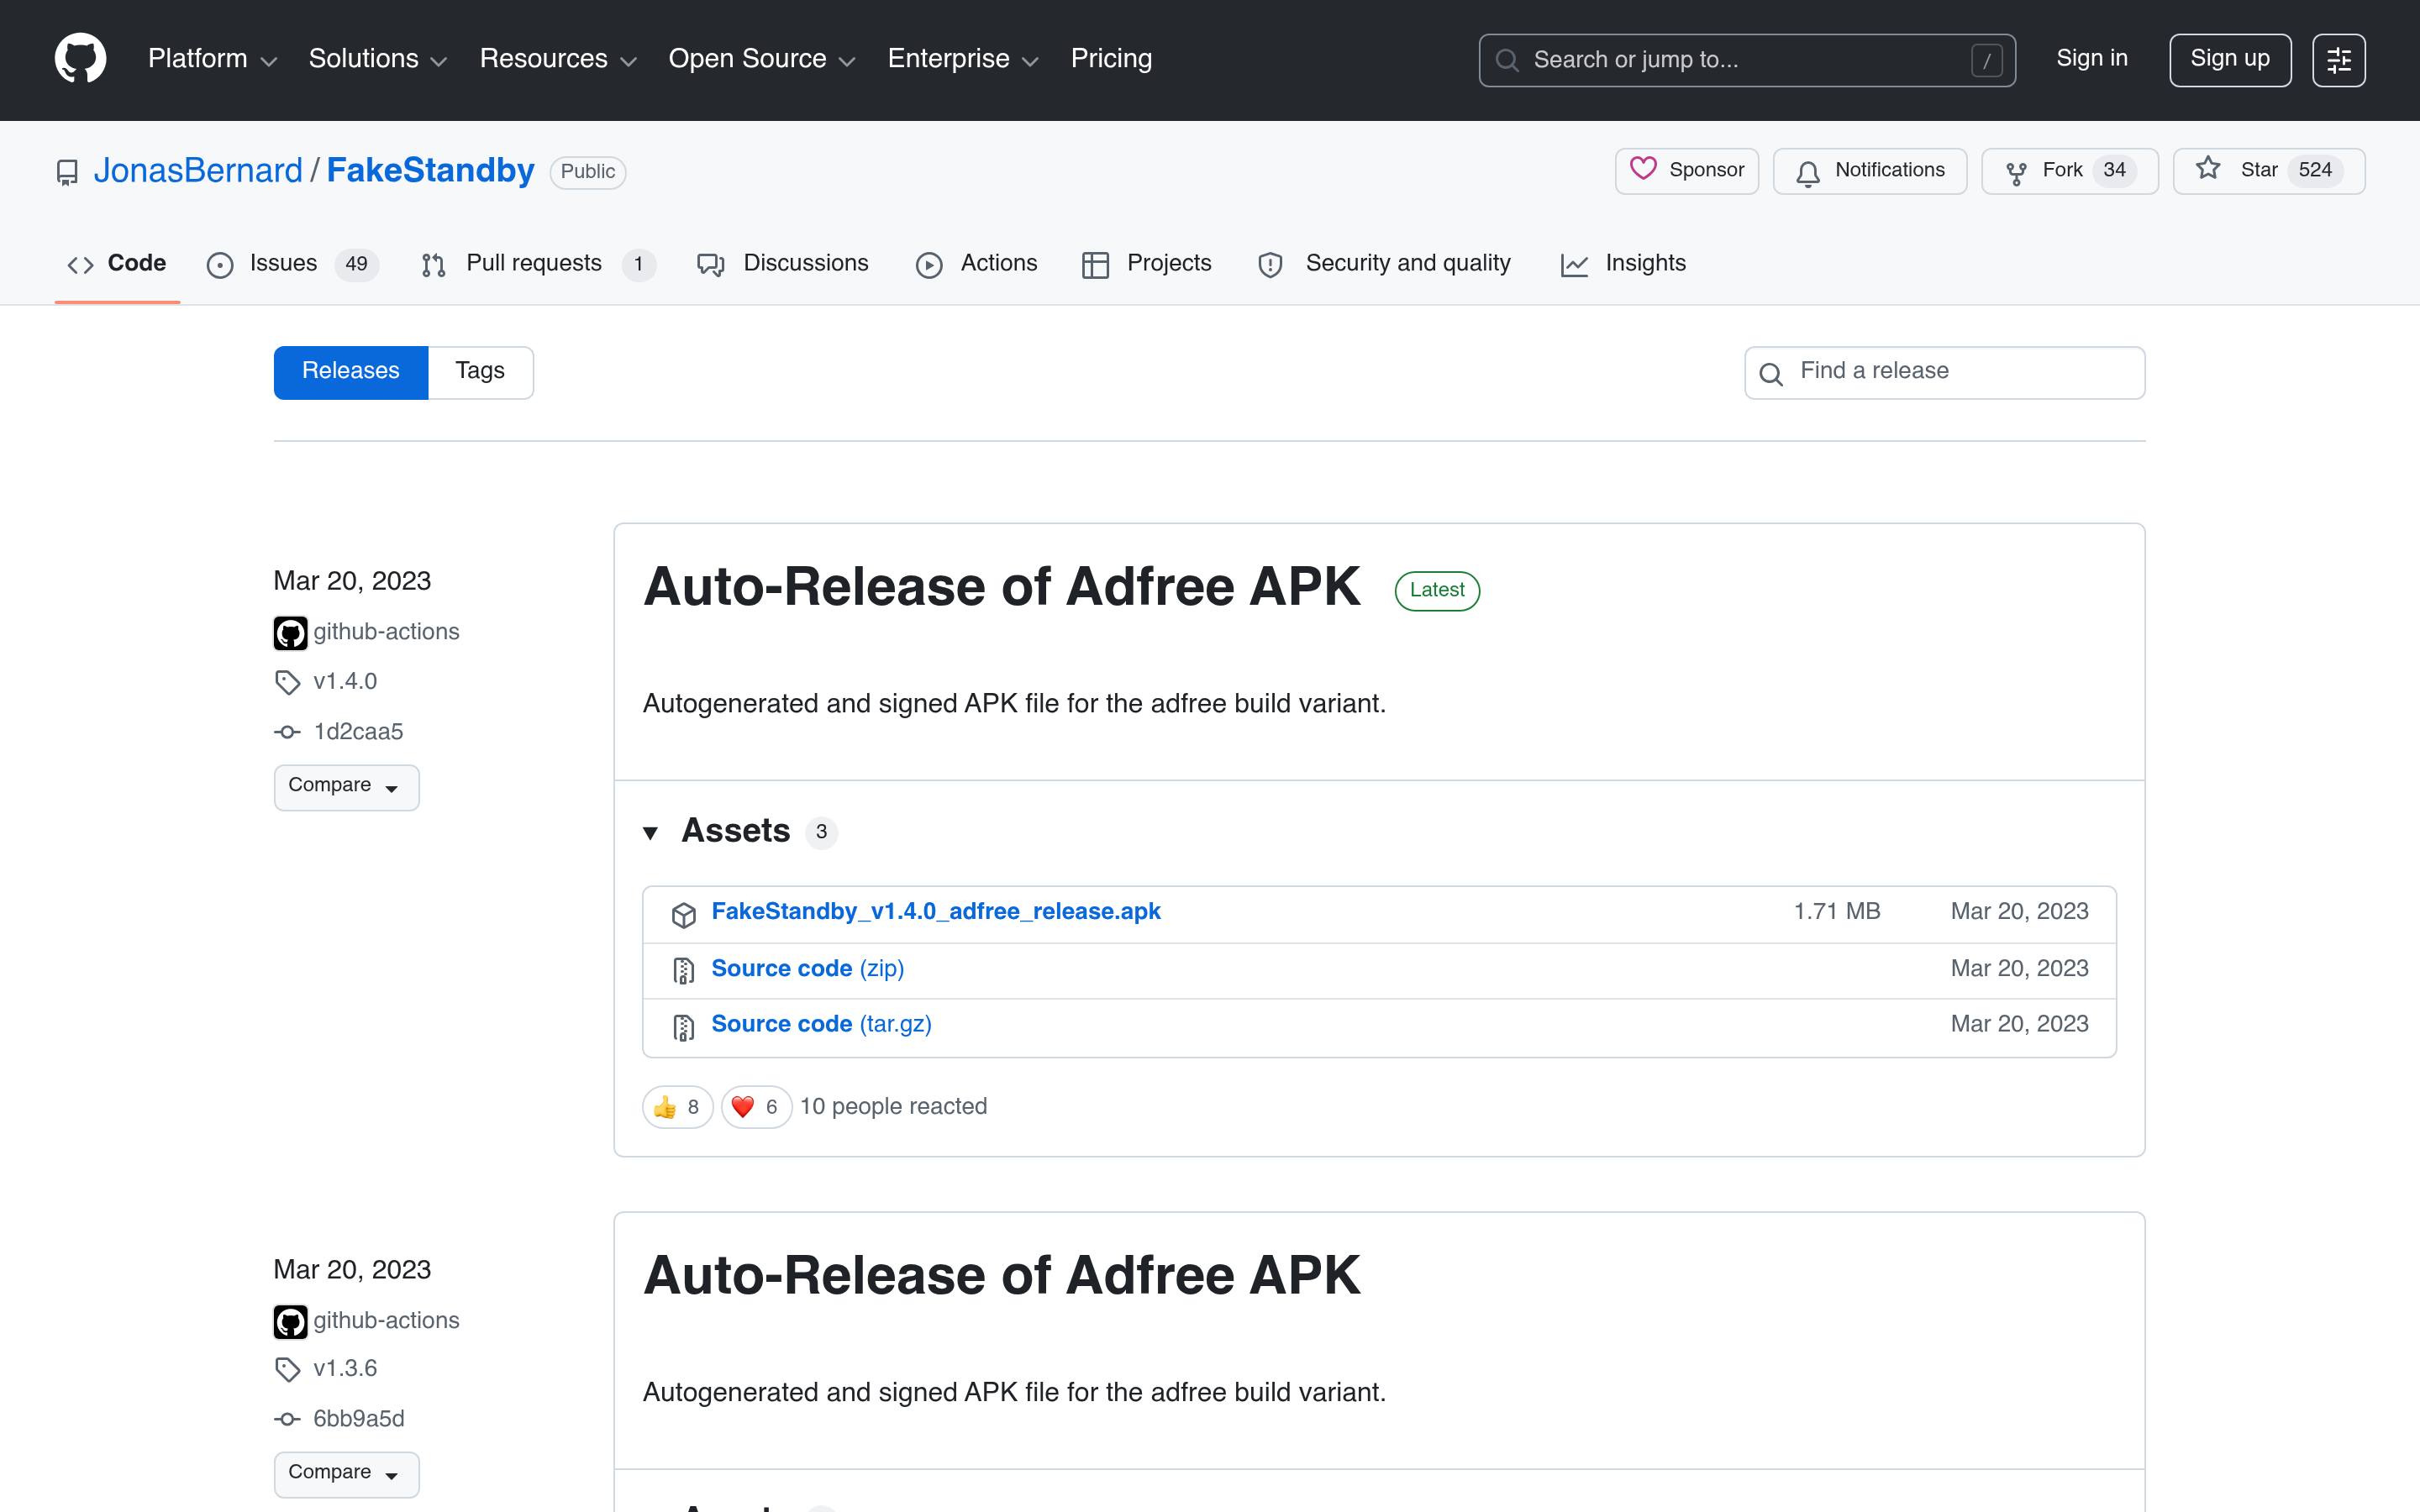
Task: Click the archive icon for Source code (tar.gz)
Action: pos(684,1027)
